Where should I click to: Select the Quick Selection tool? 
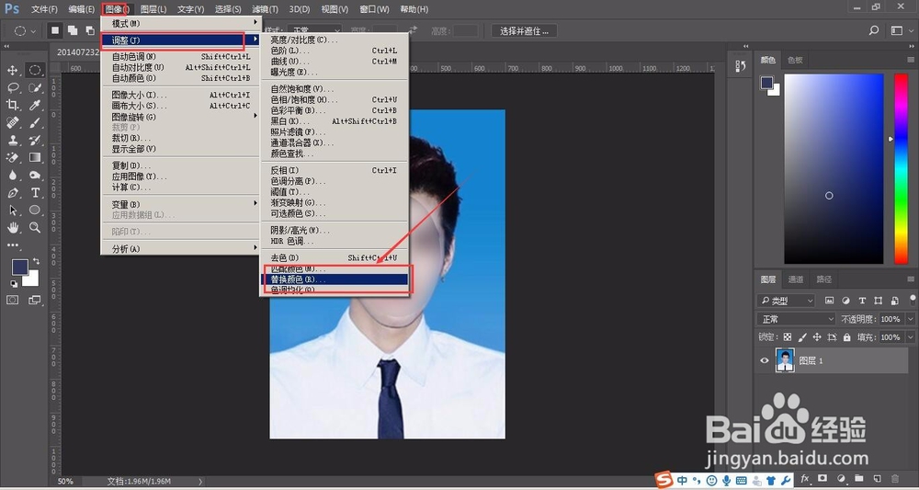[x=35, y=88]
